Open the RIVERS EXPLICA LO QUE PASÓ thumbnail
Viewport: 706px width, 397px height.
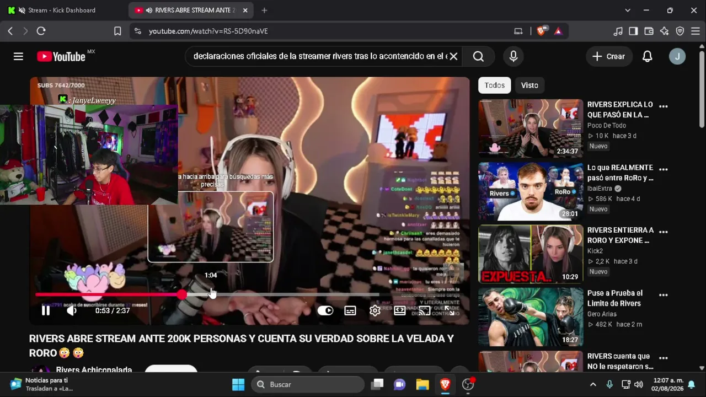[x=531, y=128]
